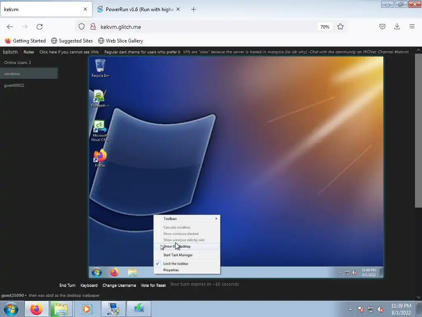
Task: Click the host clock showing 11:39 PM
Action: pyautogui.click(x=401, y=309)
